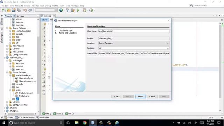
Task: Click the New File toolbar icon
Action: point(4,10)
